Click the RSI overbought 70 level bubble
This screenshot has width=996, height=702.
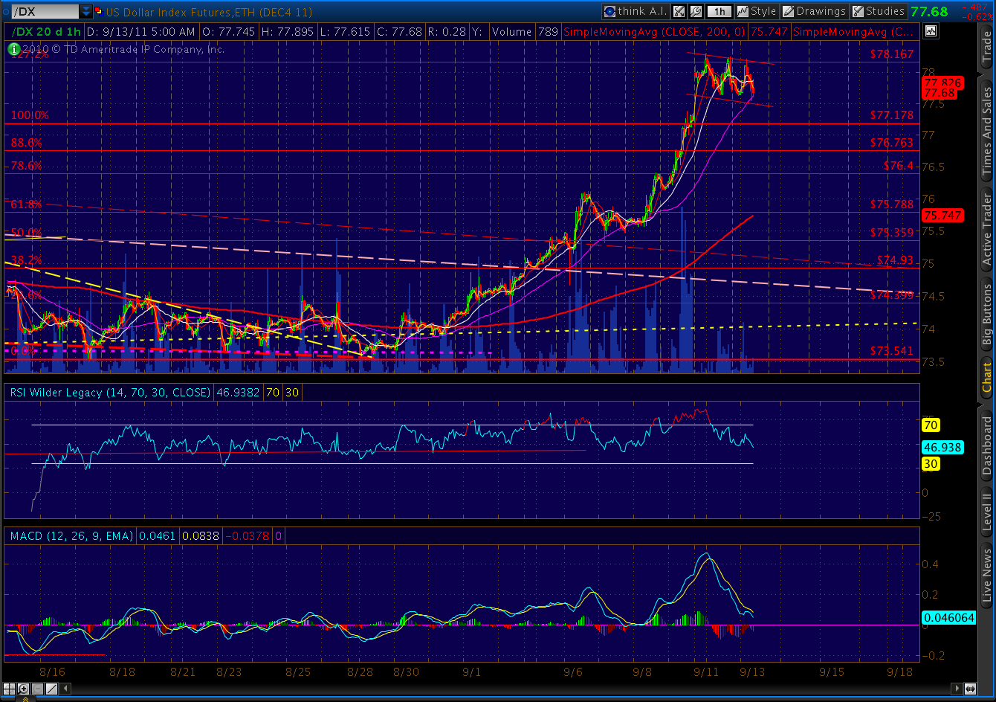click(x=931, y=425)
